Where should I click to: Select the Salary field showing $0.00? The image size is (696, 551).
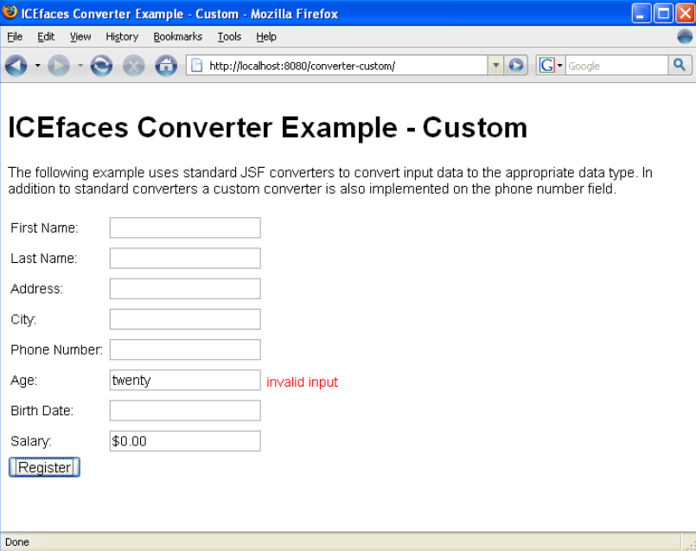pyautogui.click(x=185, y=441)
